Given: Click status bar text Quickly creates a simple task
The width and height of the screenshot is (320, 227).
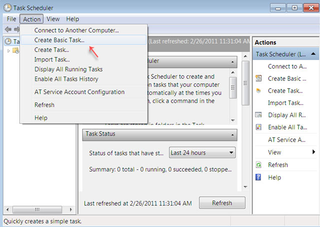Looking at the screenshot, I should (42, 221).
